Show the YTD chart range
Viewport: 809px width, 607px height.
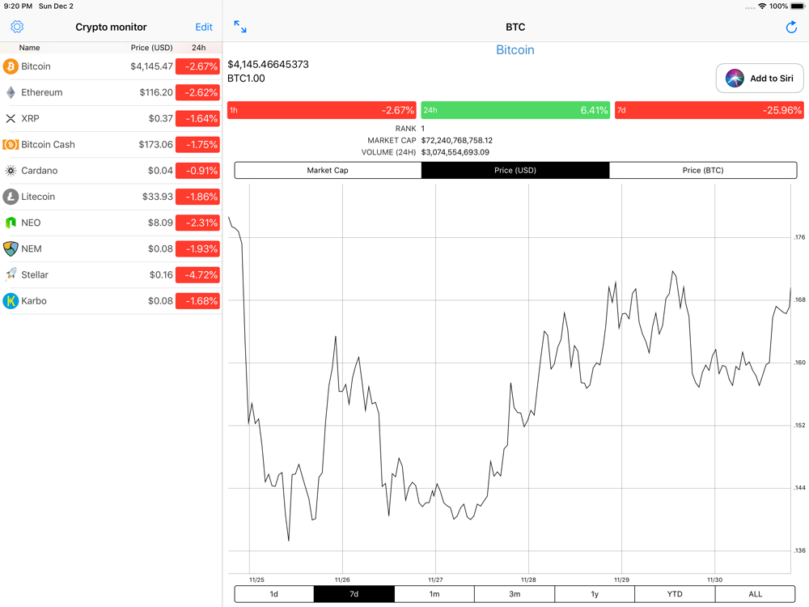pos(675,594)
